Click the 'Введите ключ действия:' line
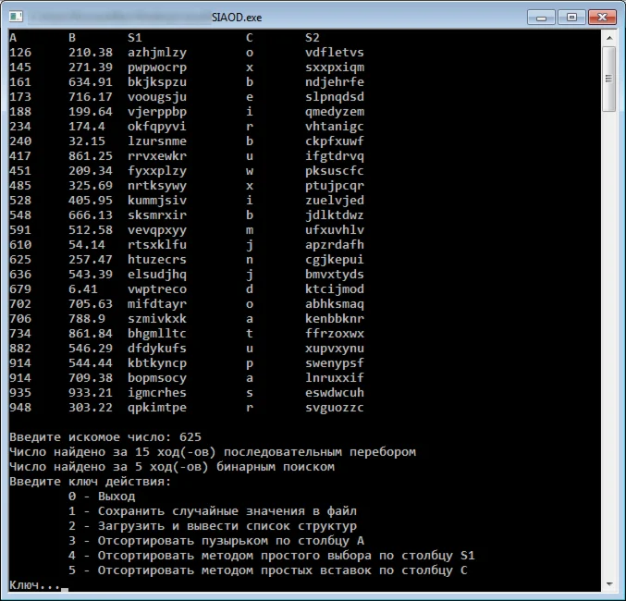The image size is (626, 601). point(91,482)
